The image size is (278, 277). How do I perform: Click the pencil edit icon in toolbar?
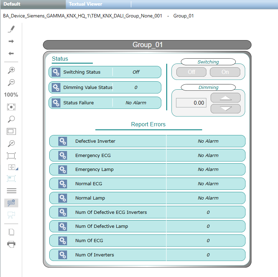(12, 29)
